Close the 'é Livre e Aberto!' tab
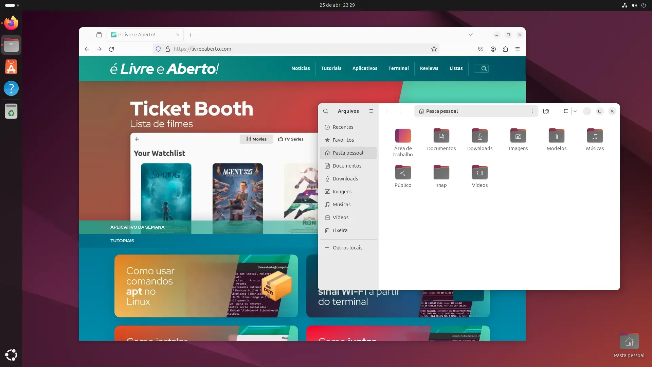 pyautogui.click(x=178, y=35)
